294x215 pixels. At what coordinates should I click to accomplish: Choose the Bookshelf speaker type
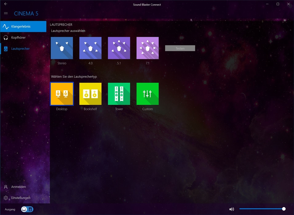click(90, 94)
